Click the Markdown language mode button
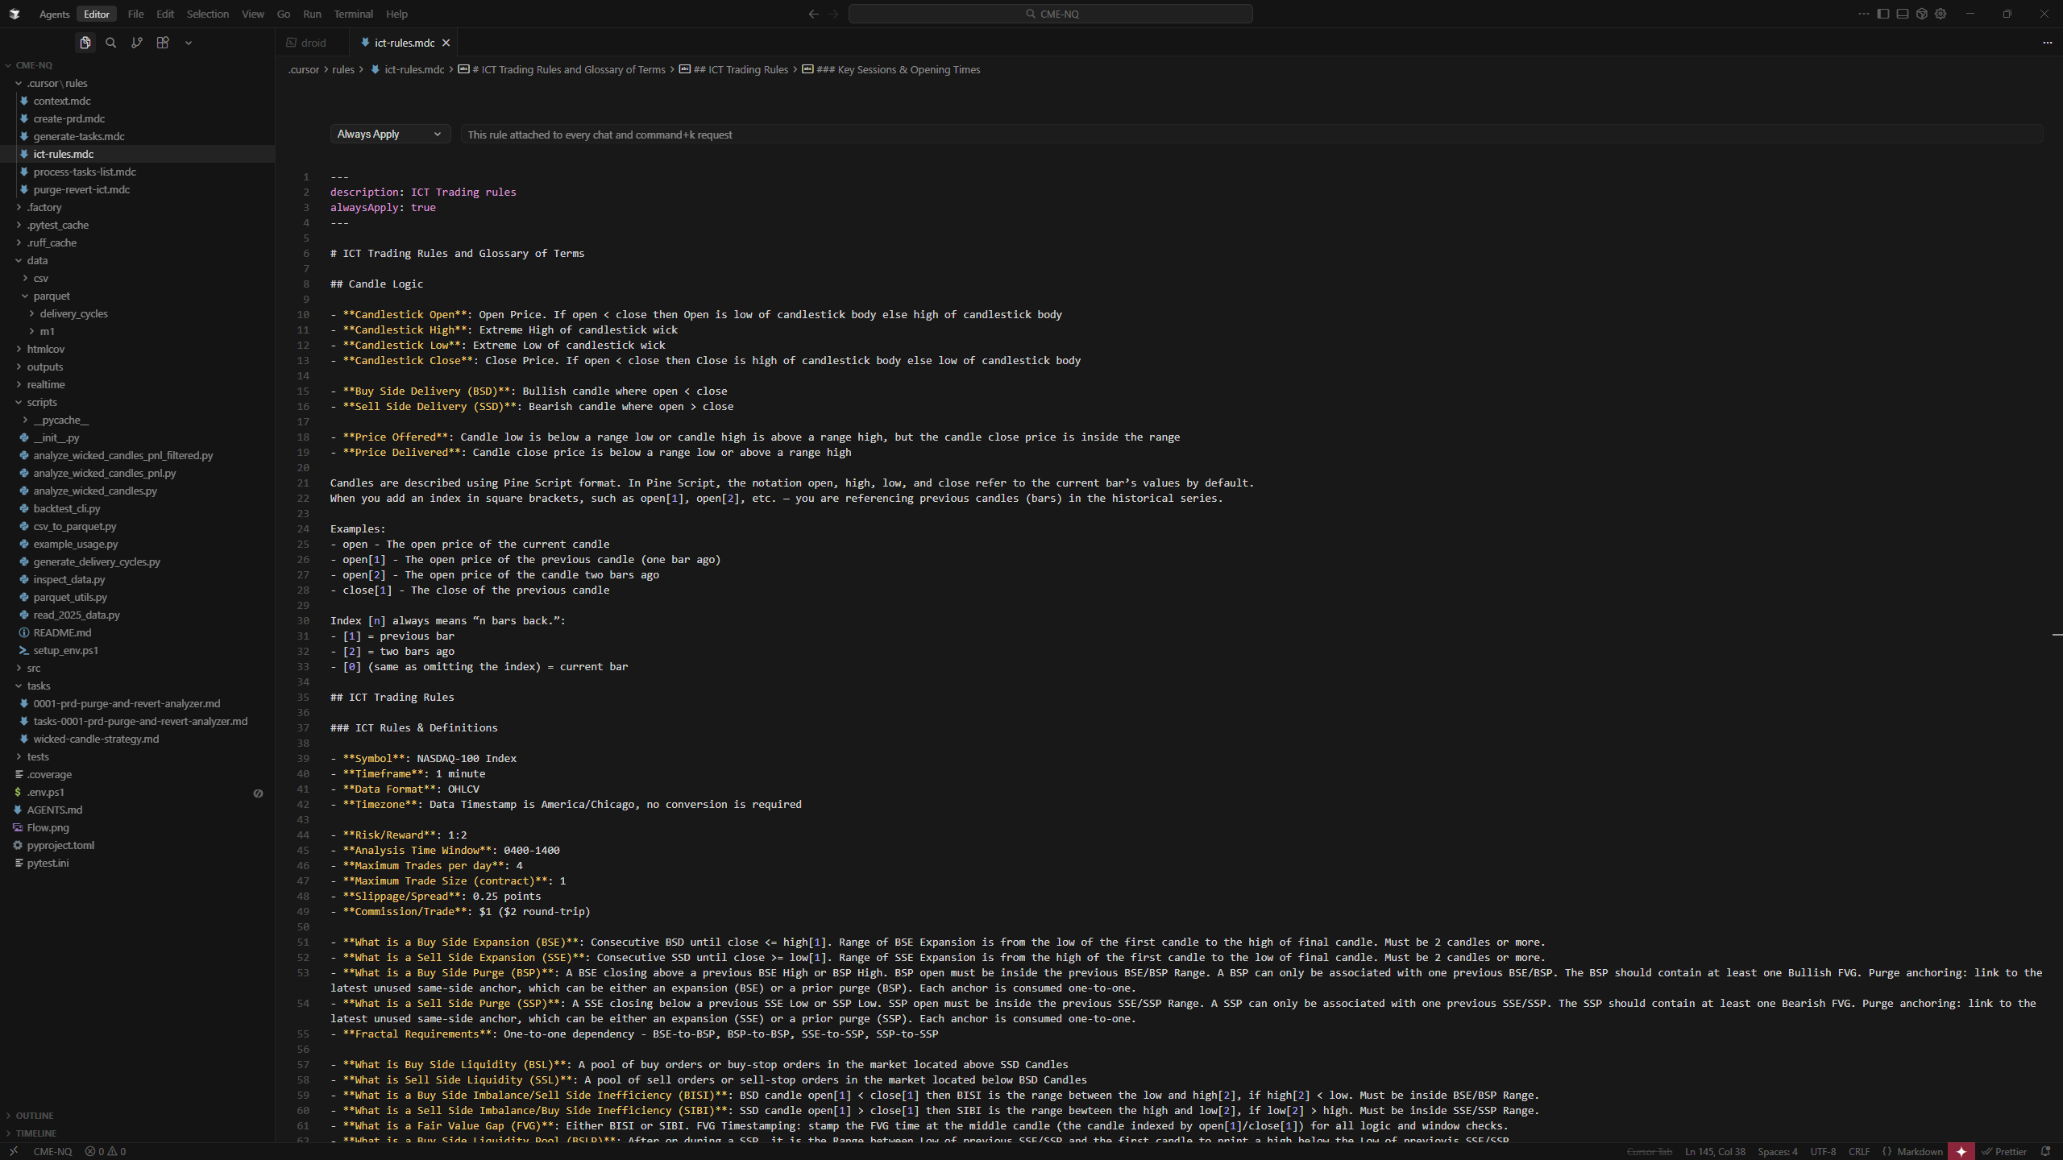The height and width of the screenshot is (1160, 2063). click(x=1920, y=1151)
